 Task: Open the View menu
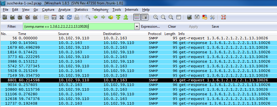tap(26, 10)
